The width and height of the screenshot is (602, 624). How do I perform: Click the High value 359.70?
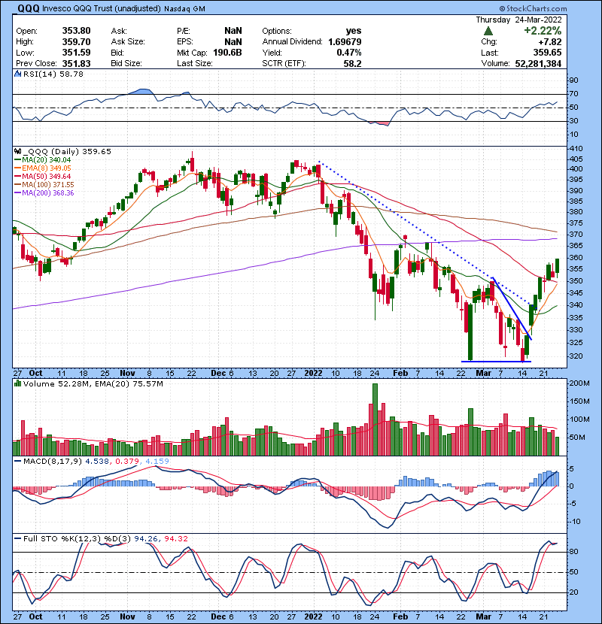pos(76,42)
